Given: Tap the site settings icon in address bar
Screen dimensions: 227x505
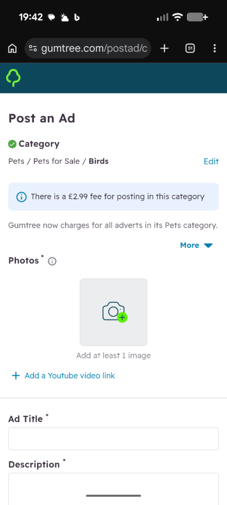Looking at the screenshot, I should pos(33,48).
